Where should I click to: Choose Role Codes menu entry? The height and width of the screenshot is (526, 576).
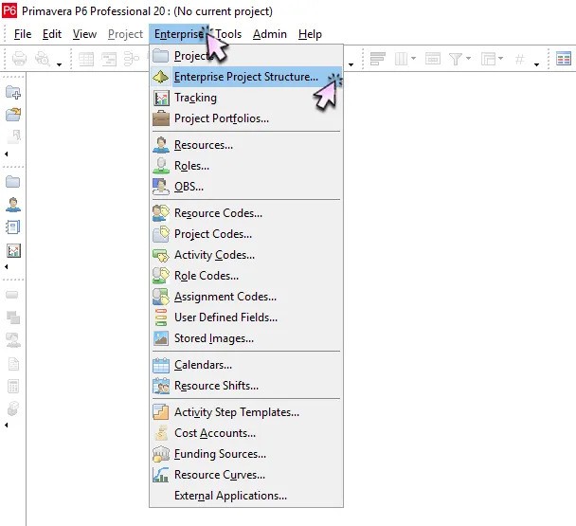[x=246, y=276]
